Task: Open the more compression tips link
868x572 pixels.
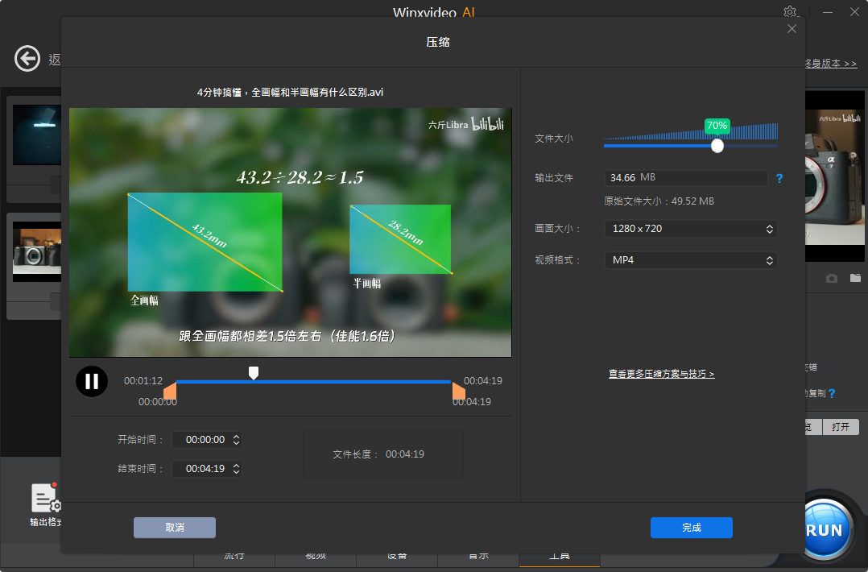Action: point(661,375)
